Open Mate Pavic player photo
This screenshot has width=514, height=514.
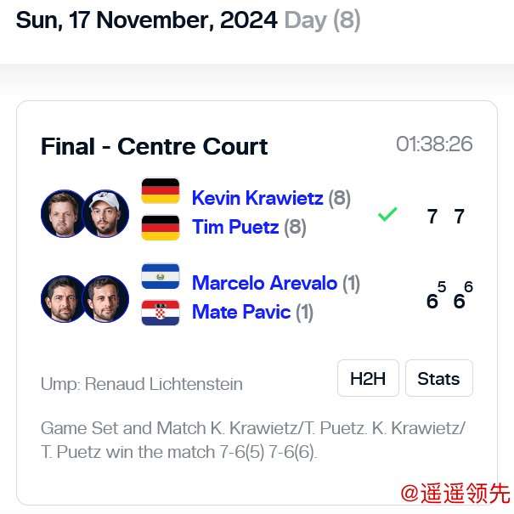[105, 298]
